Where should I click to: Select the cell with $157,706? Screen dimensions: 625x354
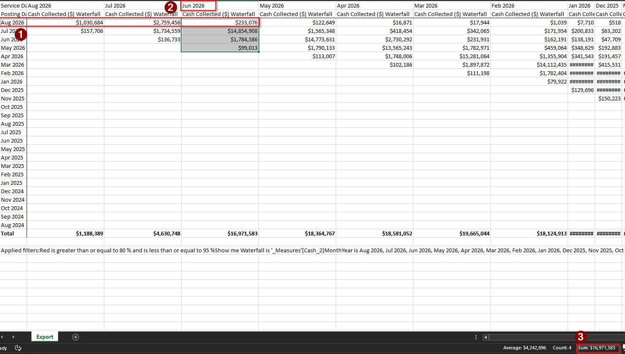pyautogui.click(x=65, y=31)
